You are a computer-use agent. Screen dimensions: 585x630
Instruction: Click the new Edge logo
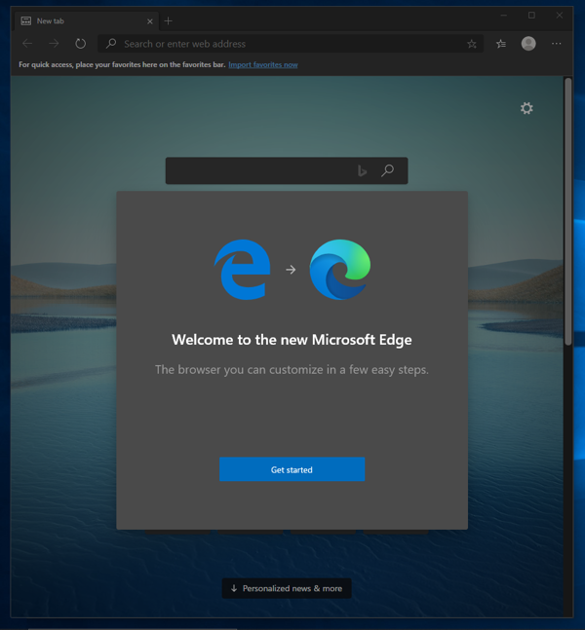[x=340, y=269]
